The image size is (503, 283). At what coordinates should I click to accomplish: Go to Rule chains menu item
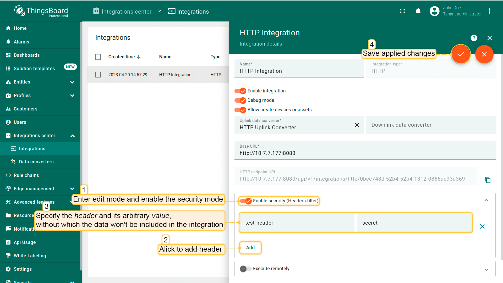pos(26,175)
